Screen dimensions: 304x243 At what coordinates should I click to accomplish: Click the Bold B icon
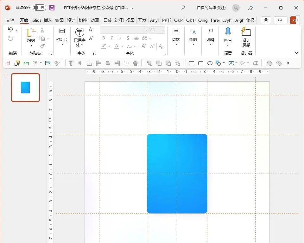tap(104, 38)
